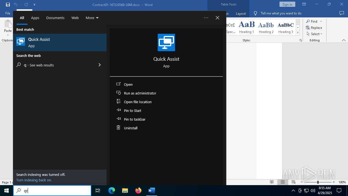The width and height of the screenshot is (348, 196).
Task: Select the Web search tab
Action: (75, 18)
